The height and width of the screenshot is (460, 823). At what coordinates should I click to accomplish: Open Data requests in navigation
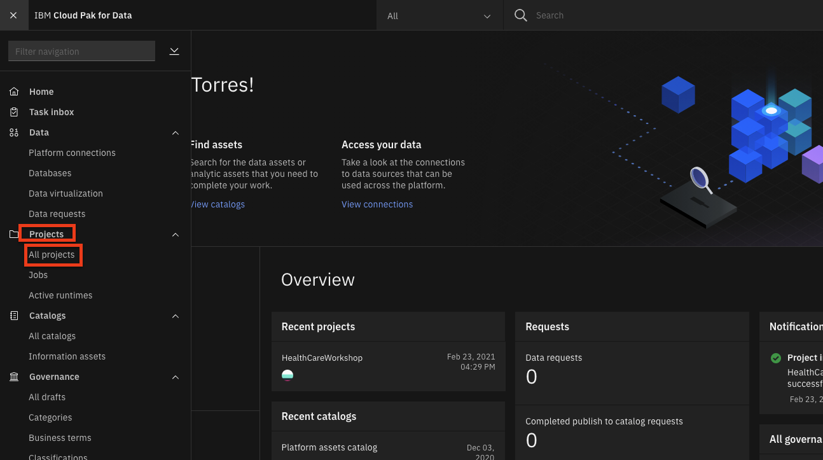pyautogui.click(x=57, y=214)
